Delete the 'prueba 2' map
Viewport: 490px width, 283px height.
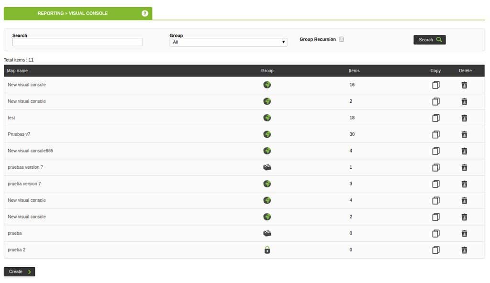(464, 250)
